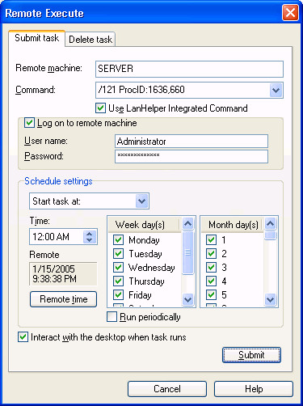The height and width of the screenshot is (406, 303).
Task: Toggle month day 3 checkbox
Action: tap(211, 268)
